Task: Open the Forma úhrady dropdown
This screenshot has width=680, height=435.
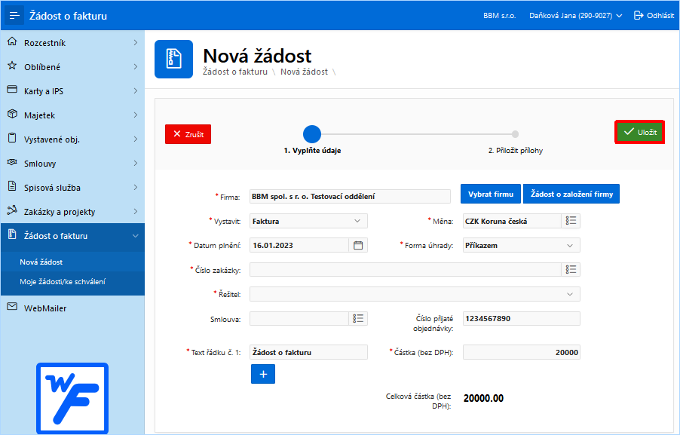Action: [521, 246]
